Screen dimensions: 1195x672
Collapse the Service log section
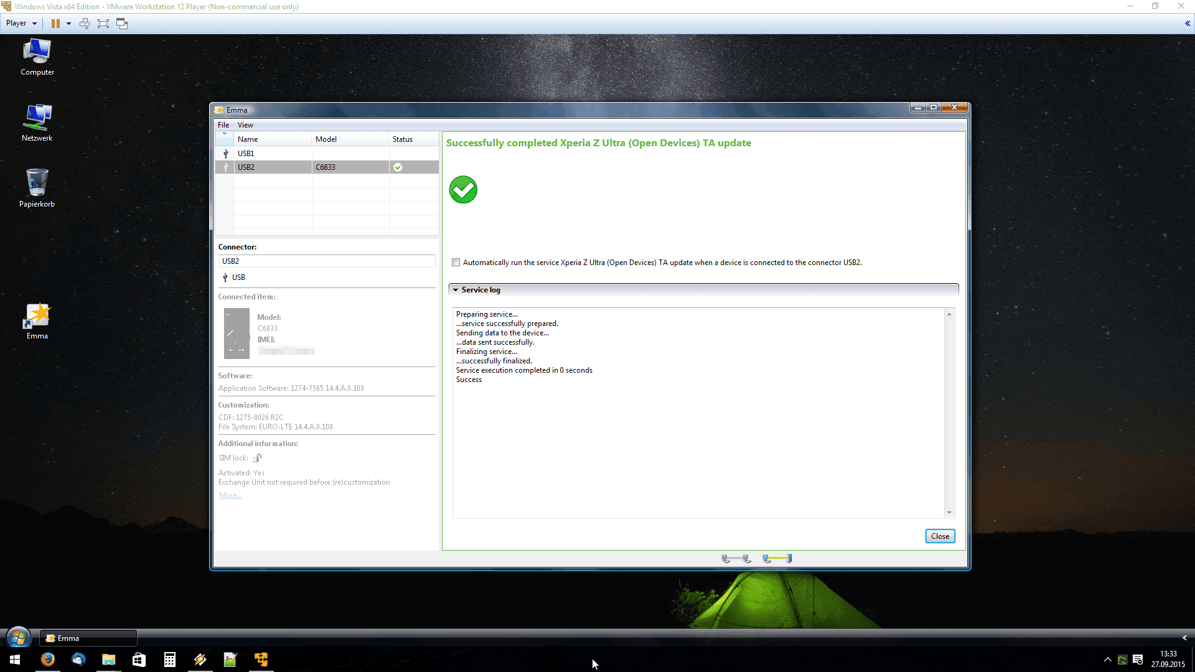[x=456, y=290]
